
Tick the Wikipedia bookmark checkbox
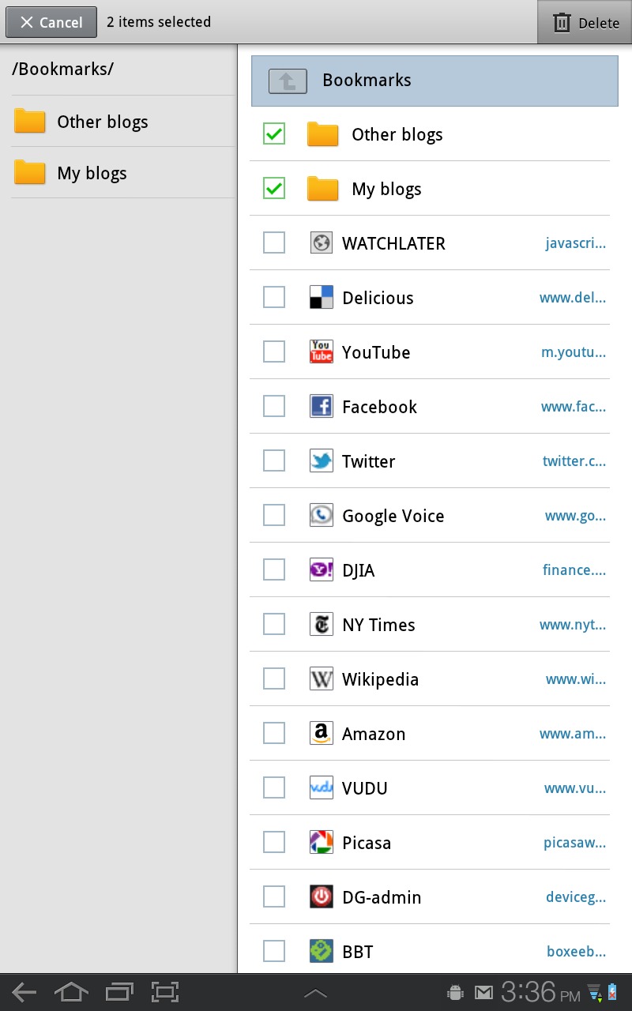(274, 679)
